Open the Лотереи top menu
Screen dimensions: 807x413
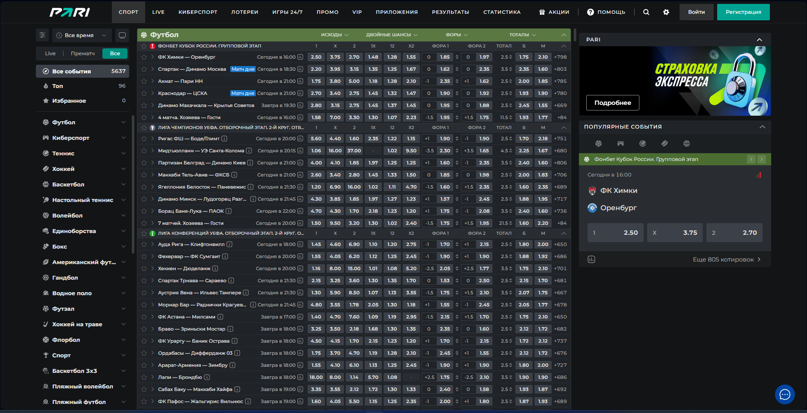point(245,12)
